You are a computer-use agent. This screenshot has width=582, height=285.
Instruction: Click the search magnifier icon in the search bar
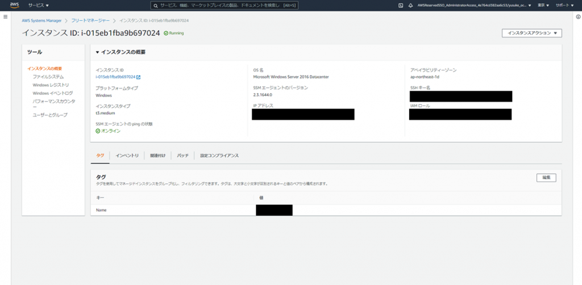point(156,6)
